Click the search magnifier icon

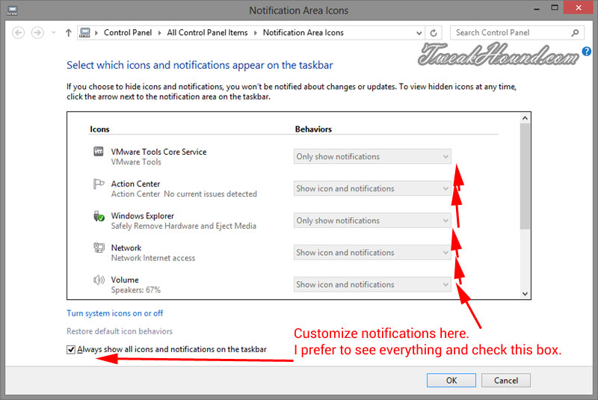(x=575, y=33)
